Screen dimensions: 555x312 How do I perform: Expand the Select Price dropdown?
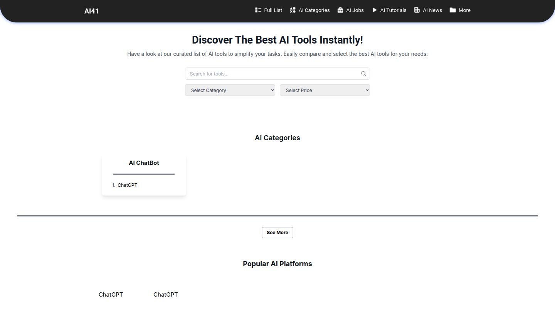point(325,90)
